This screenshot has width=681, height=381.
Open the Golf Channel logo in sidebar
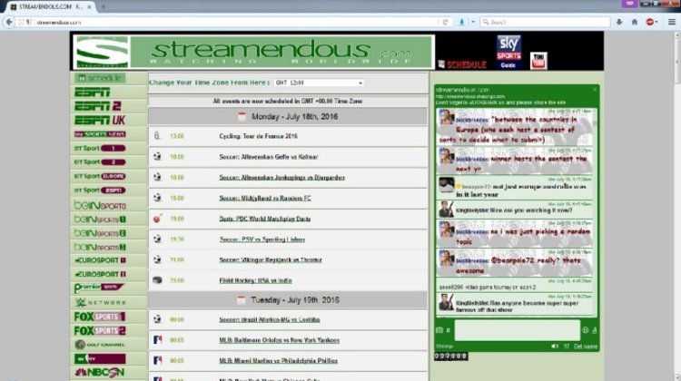coord(99,345)
